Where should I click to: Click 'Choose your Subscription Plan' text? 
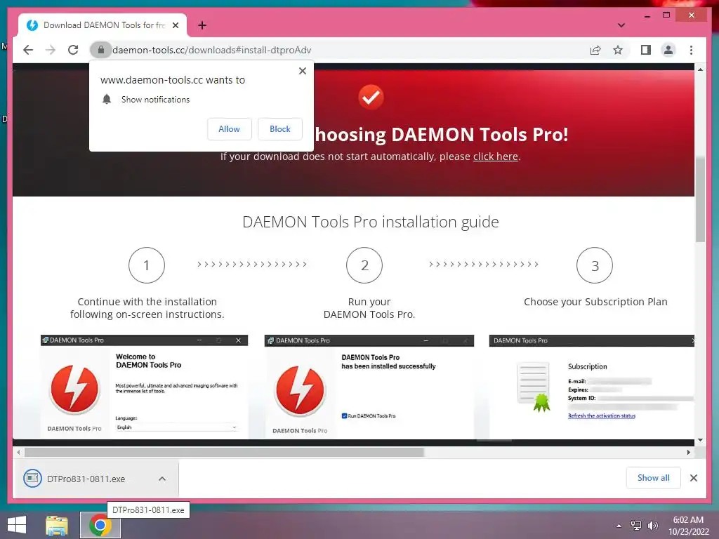(x=595, y=302)
